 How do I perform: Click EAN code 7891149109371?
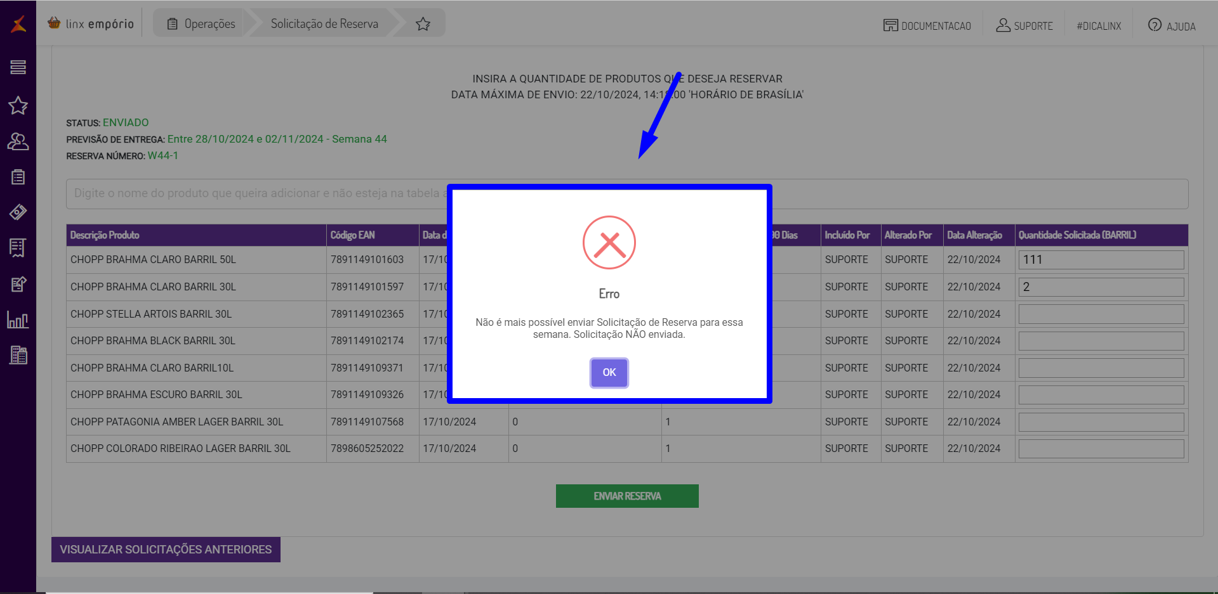[367, 368]
